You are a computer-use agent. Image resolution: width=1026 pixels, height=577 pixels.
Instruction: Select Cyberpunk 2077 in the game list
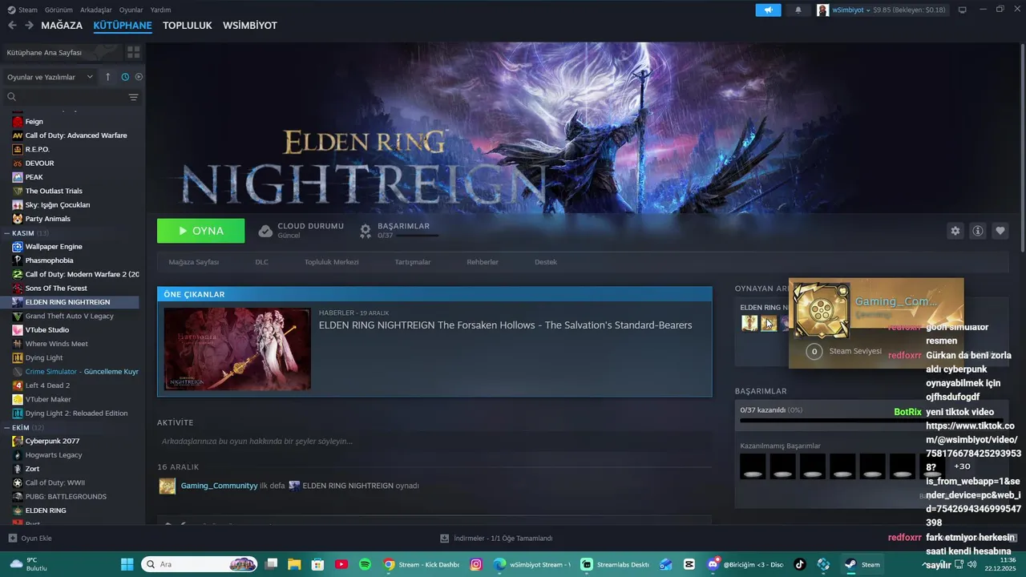(52, 441)
